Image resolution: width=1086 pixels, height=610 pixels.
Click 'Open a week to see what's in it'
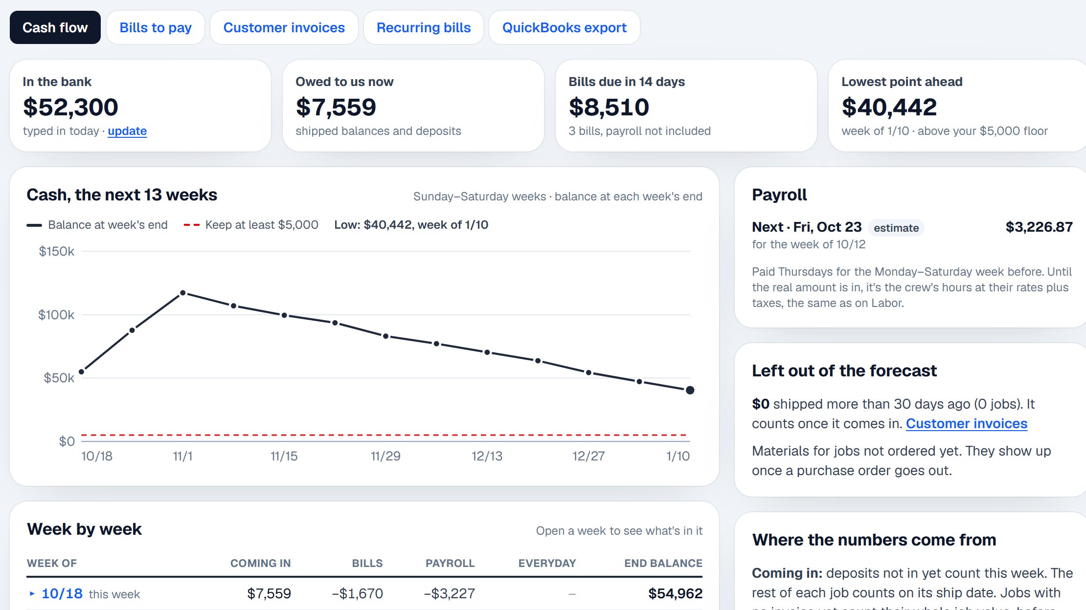tap(619, 531)
